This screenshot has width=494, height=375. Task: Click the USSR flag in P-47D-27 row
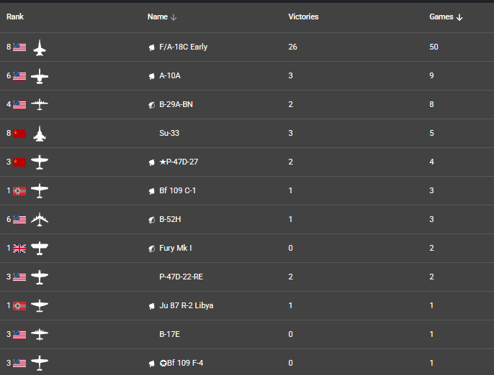click(19, 162)
